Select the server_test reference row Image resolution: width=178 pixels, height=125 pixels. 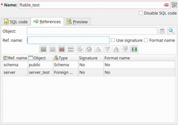point(89,72)
